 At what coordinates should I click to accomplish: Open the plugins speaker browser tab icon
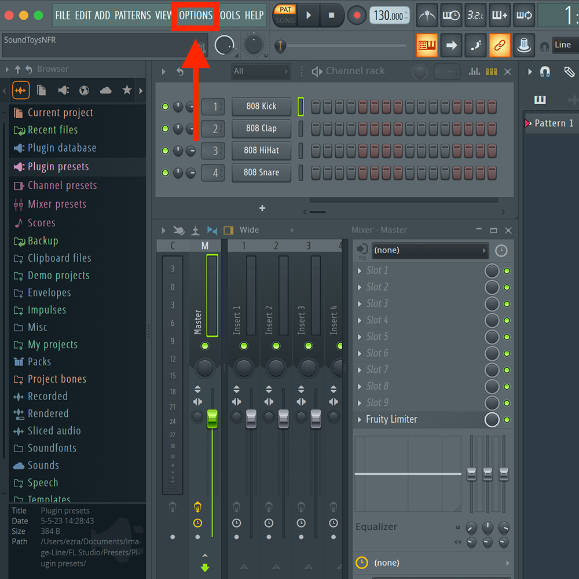click(x=63, y=90)
